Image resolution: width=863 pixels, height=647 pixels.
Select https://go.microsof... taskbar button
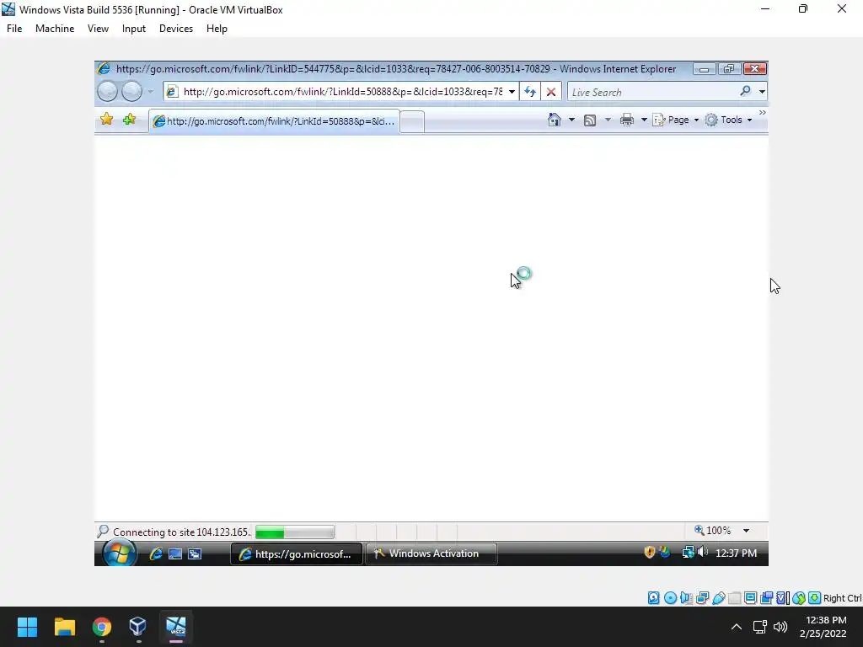pyautogui.click(x=296, y=554)
